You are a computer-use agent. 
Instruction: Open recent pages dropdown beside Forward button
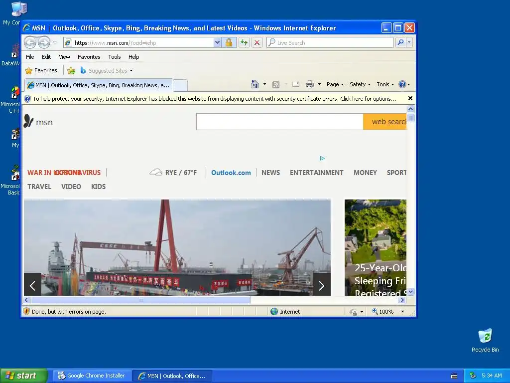[55, 43]
